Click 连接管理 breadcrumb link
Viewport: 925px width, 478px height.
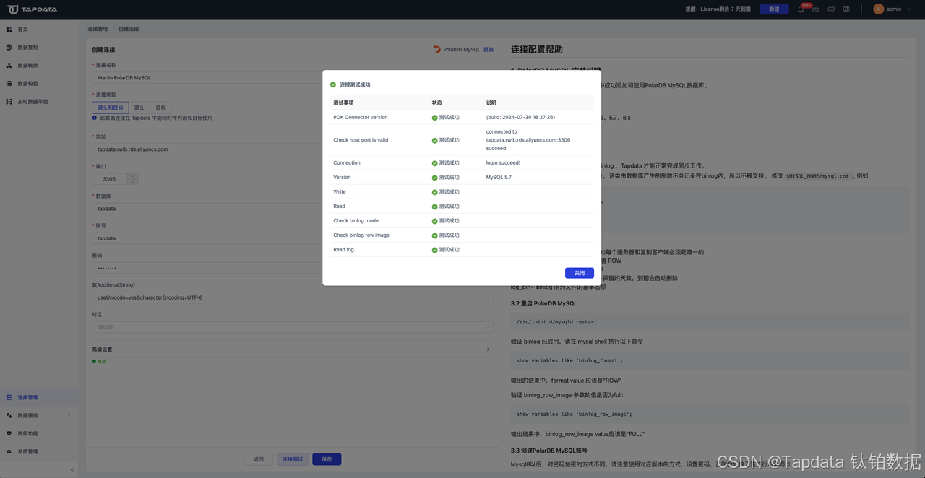98,29
